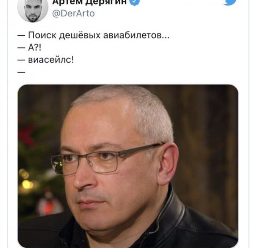Viewport: 255px width, 248px height.
Task: Click the word "дешёвых" in the tweet
Action: point(80,35)
